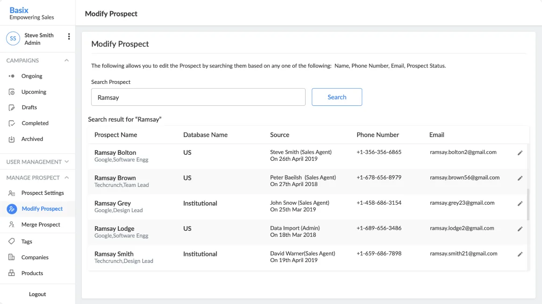Click Institutional database for Ramsay Grey
Viewport: 542px width, 304px height.
click(x=200, y=203)
